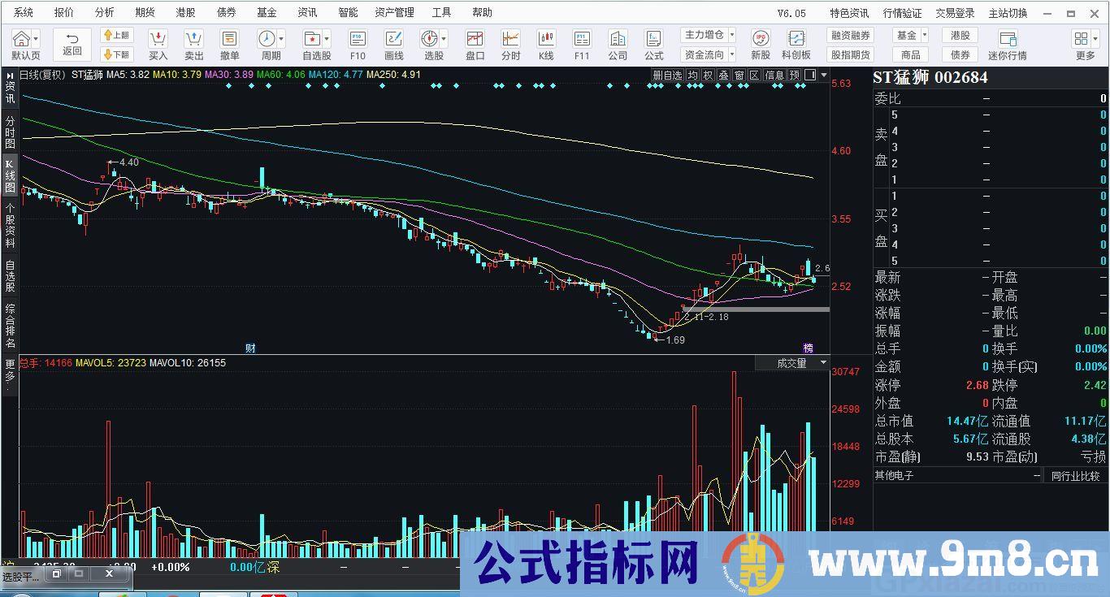1110x597 pixels.
Task: Open the 更多 more tools icon
Action: click(x=1081, y=39)
